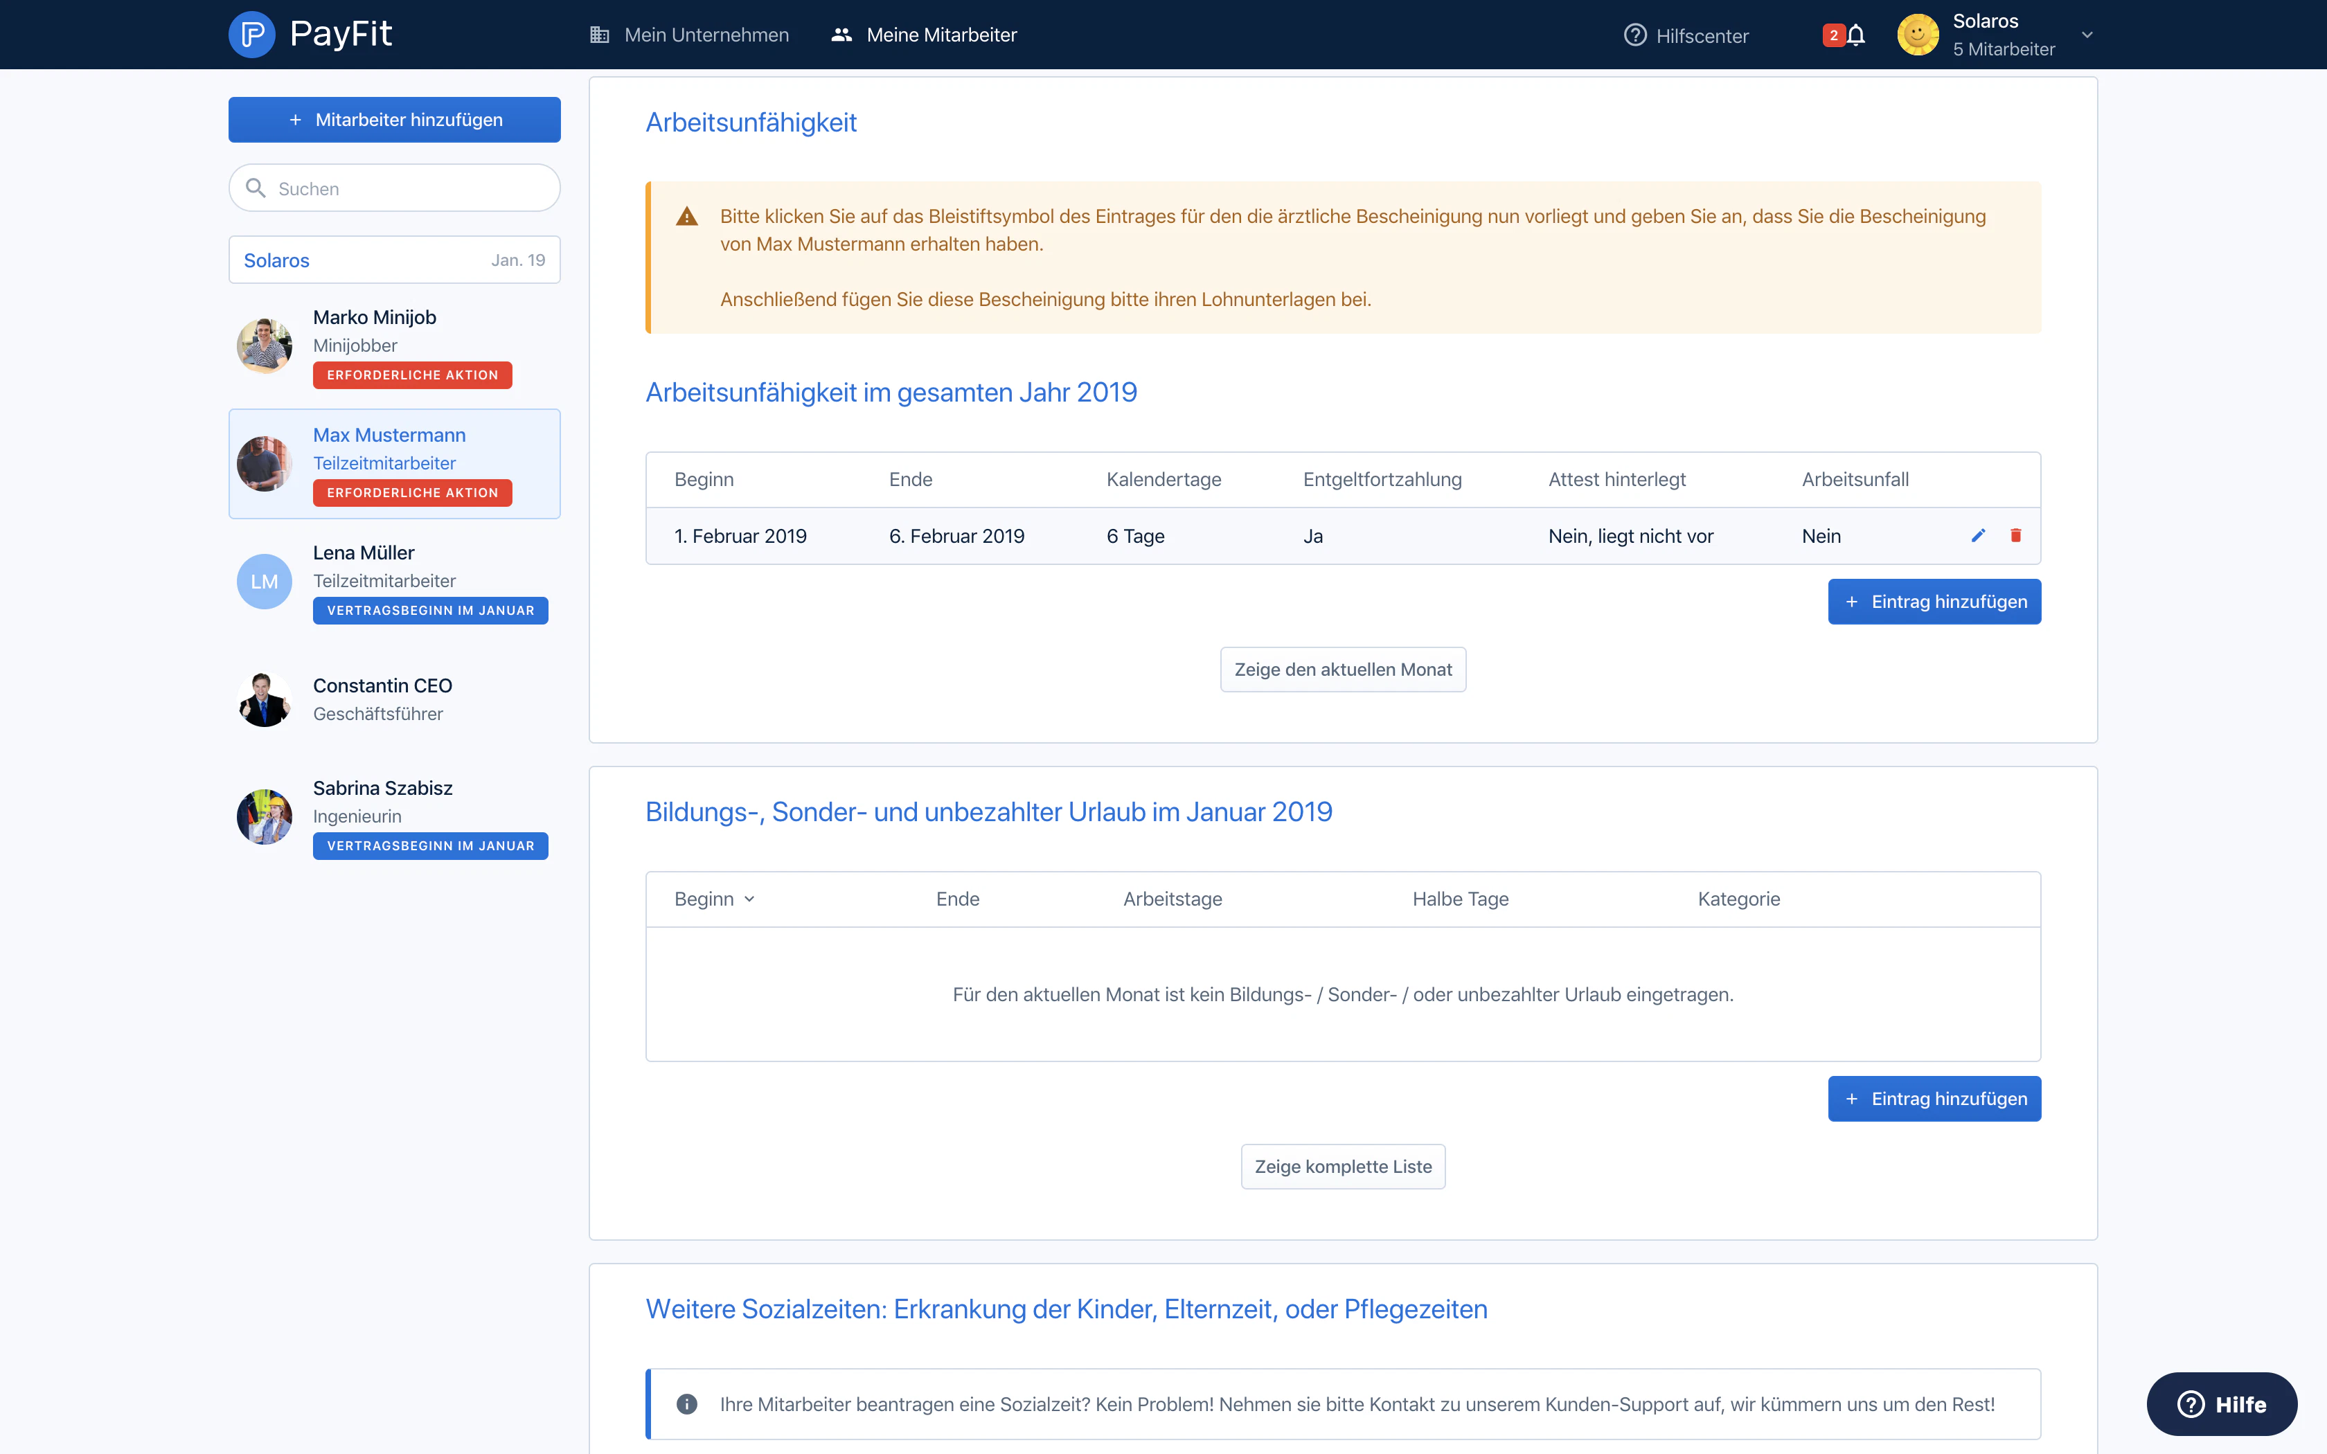Expand the Solaros account dropdown arrow
The width and height of the screenshot is (2327, 1454).
coord(2087,35)
